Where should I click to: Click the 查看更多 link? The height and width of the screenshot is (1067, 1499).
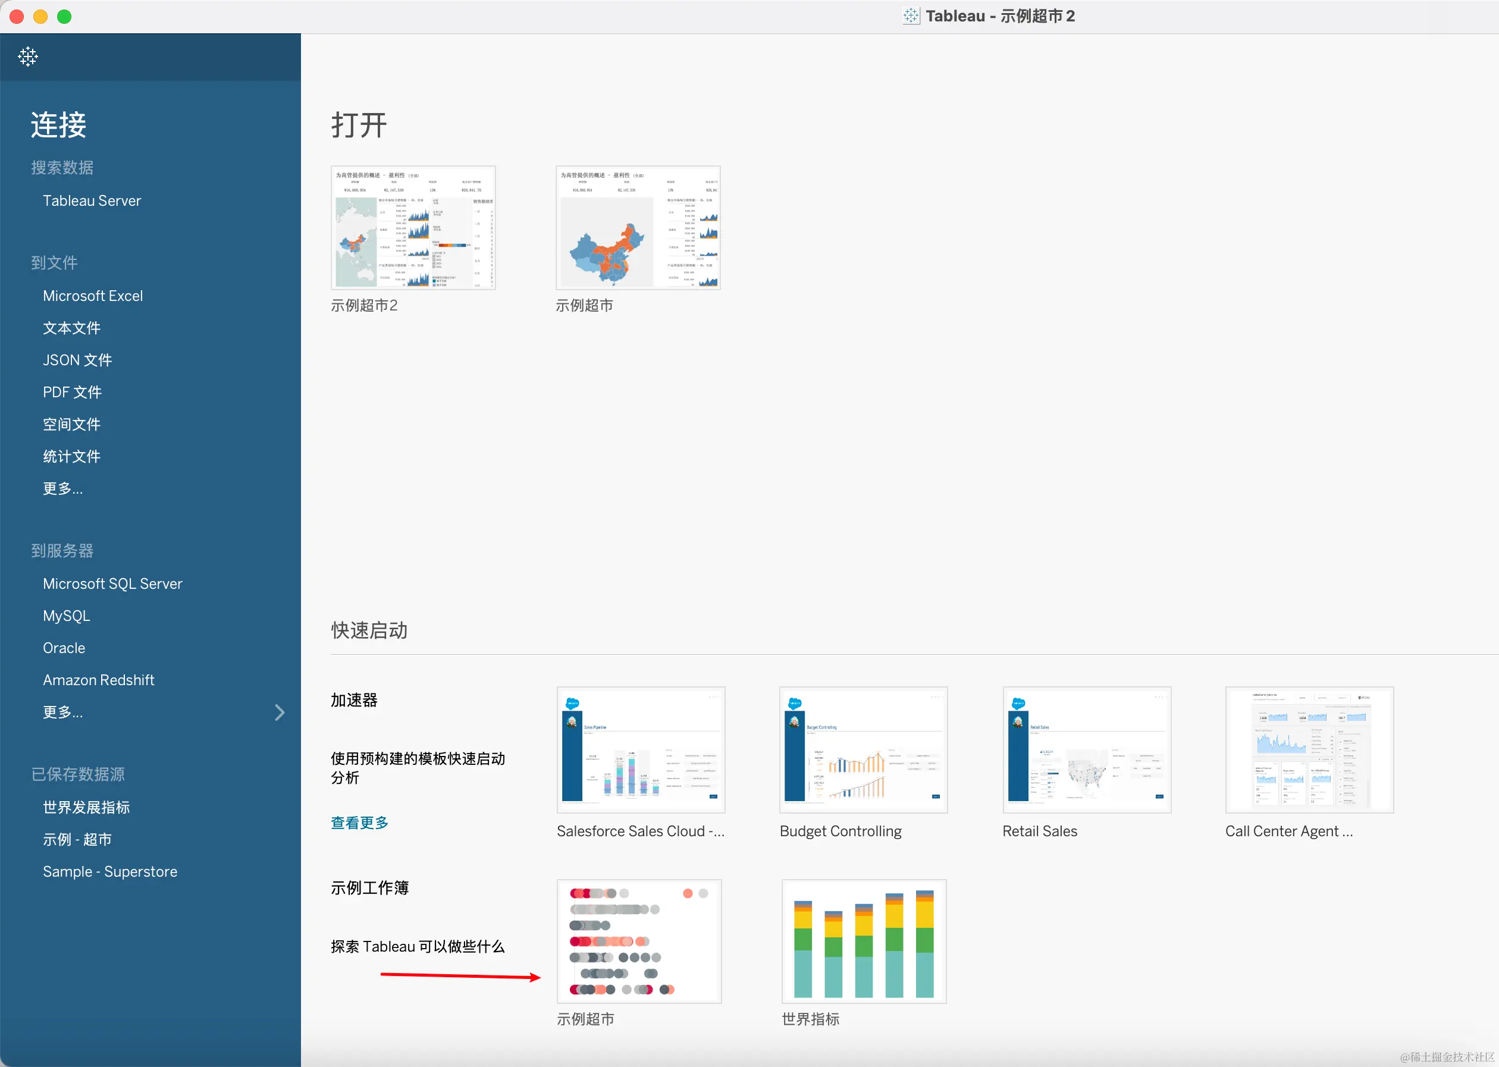click(x=359, y=823)
